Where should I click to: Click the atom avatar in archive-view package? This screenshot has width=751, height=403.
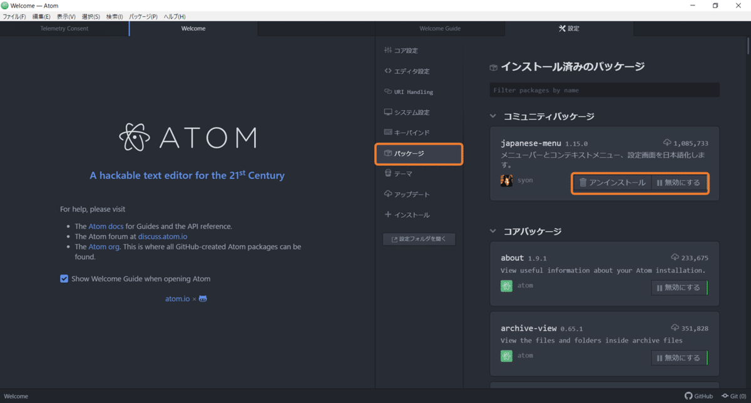pyautogui.click(x=507, y=356)
